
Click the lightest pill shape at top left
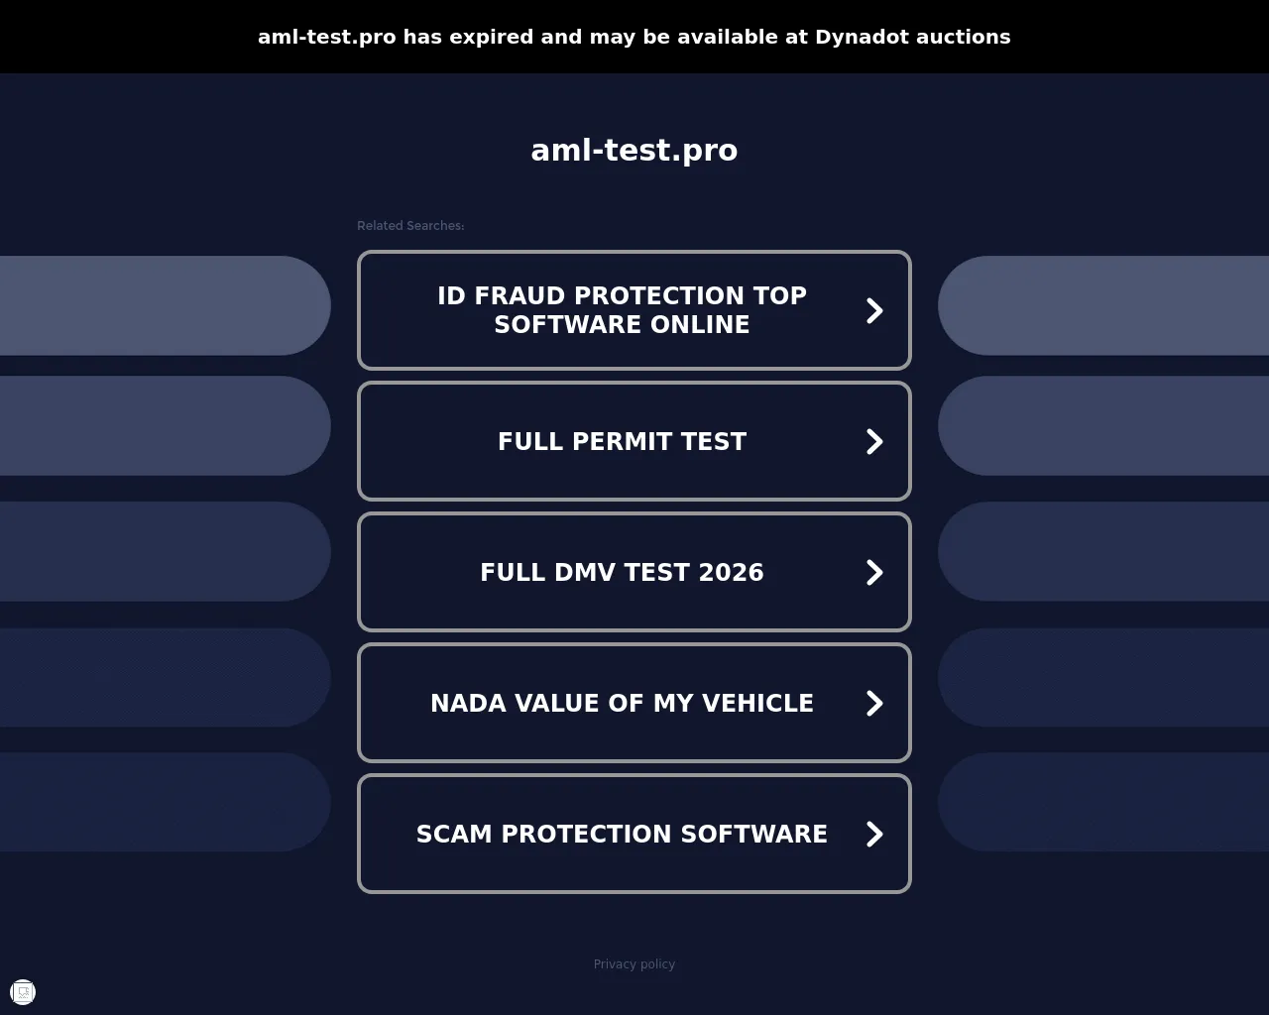click(166, 305)
